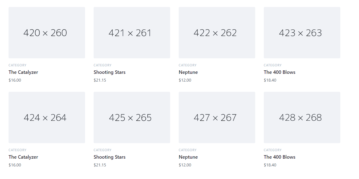This screenshot has height=179, width=359.
Task: Select The 400 Blows under 423 × 263 image
Action: 280,72
